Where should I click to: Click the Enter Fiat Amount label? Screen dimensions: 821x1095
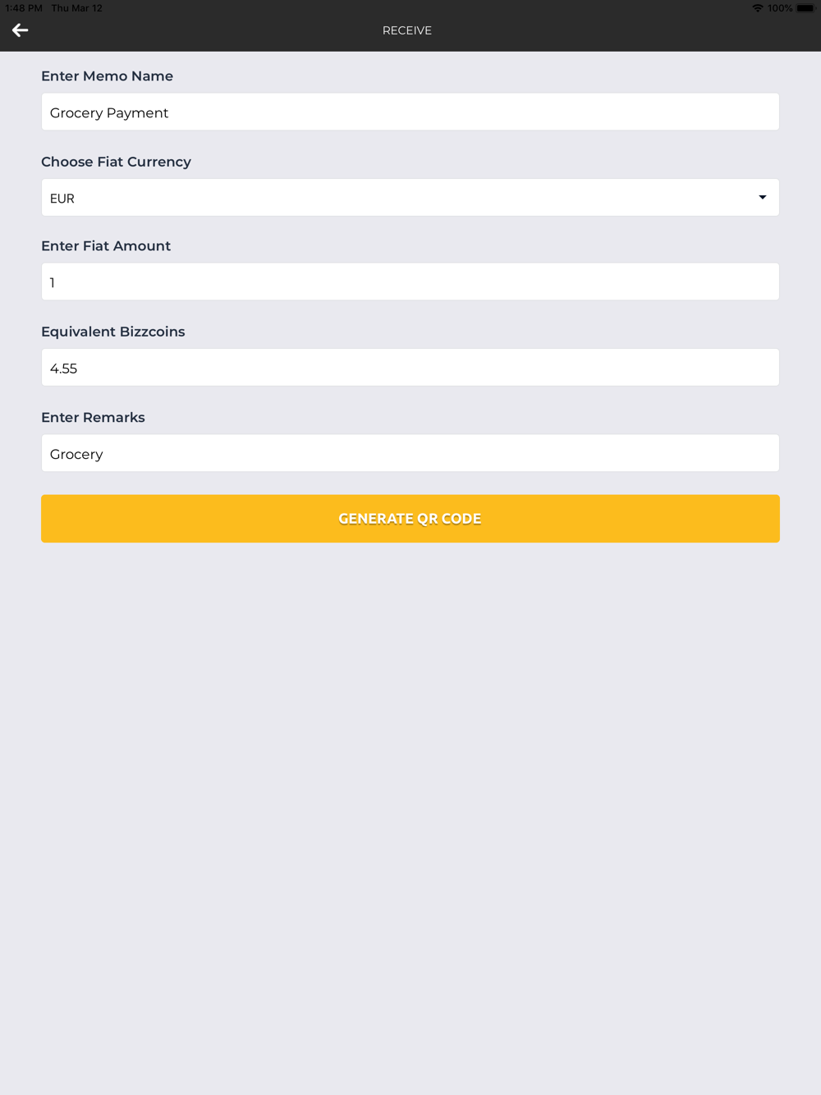pos(106,246)
